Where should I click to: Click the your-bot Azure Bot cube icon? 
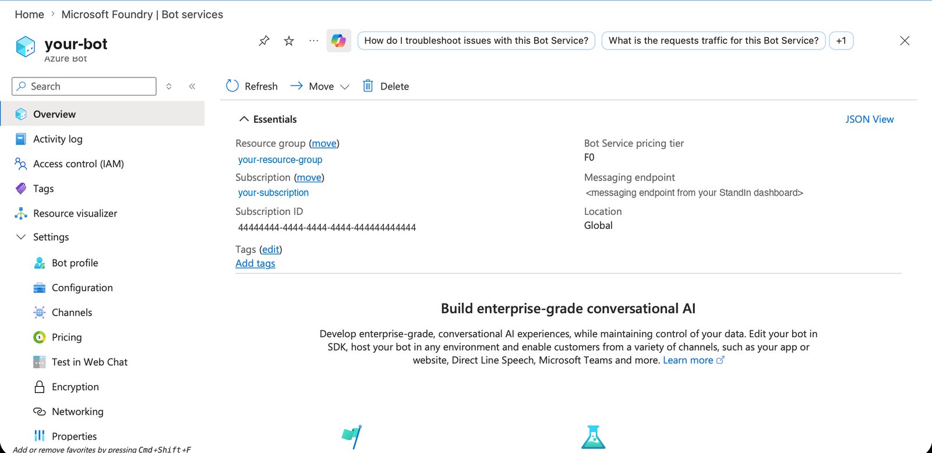coord(26,47)
